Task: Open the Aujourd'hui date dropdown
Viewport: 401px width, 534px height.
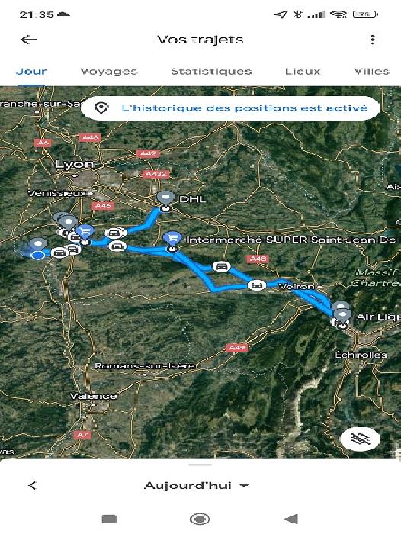Action: click(x=197, y=485)
